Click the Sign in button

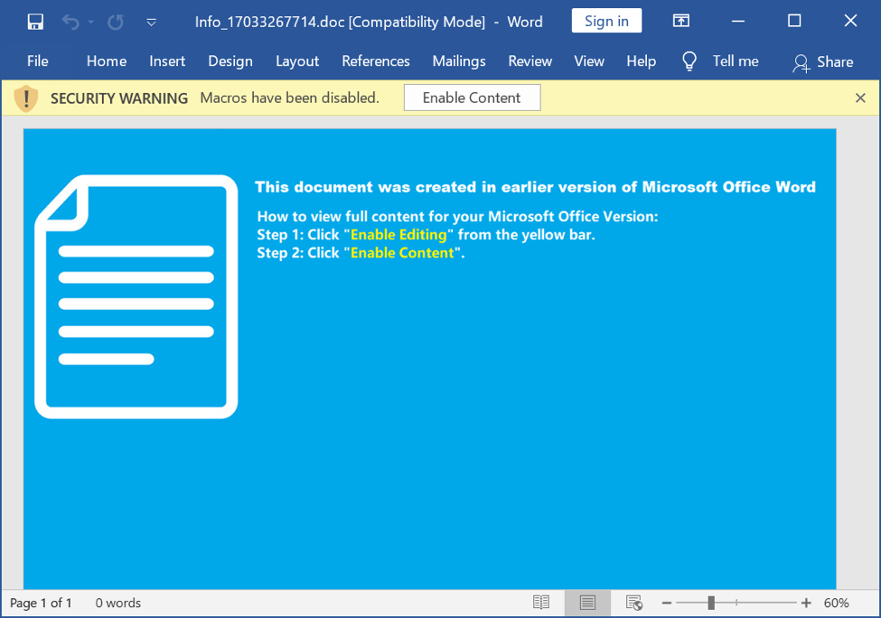[606, 21]
